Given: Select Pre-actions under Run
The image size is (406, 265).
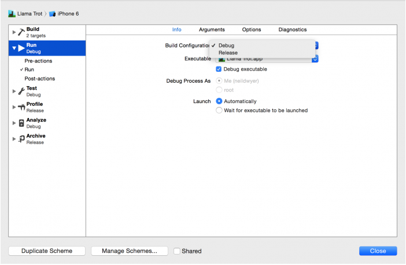Looking at the screenshot, I should (38, 61).
